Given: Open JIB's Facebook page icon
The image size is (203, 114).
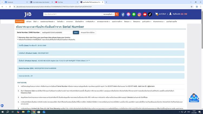Looking at the screenshot, I should pos(123,14).
